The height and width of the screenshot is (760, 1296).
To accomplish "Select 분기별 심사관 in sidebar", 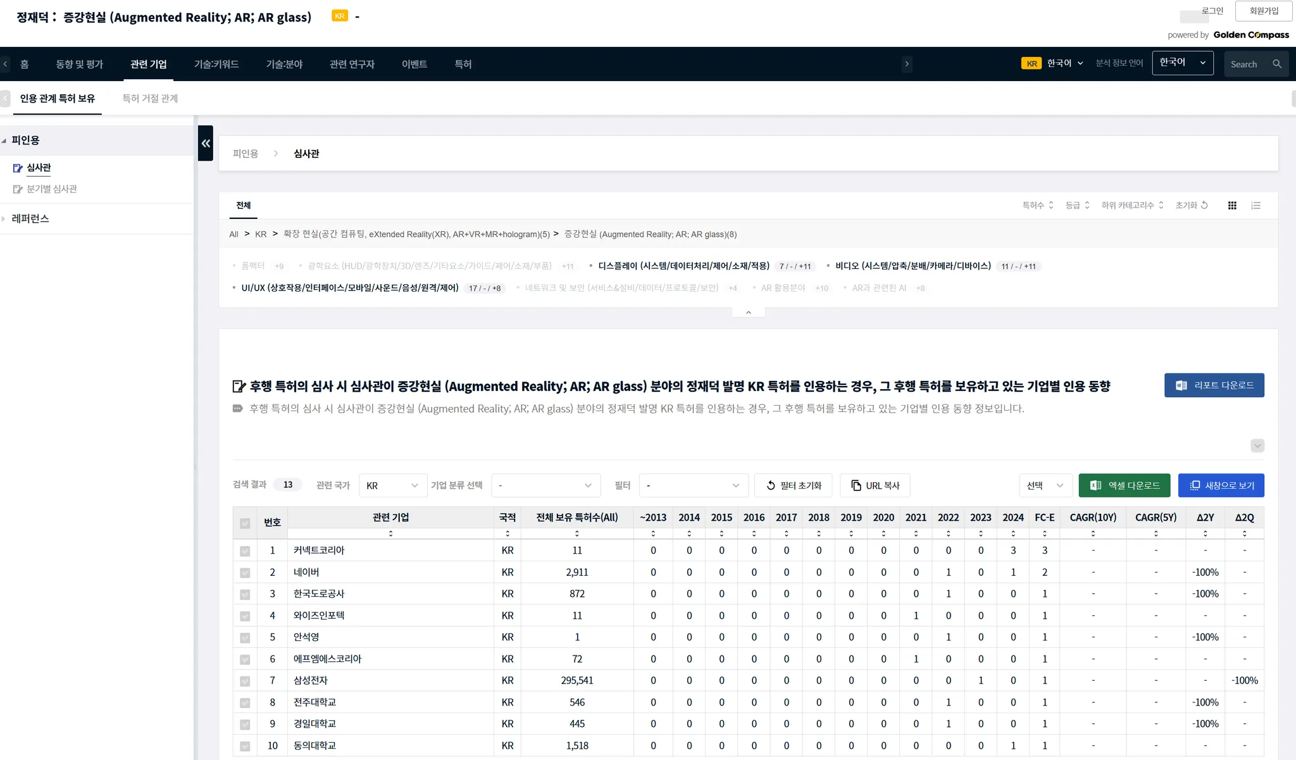I will [51, 189].
